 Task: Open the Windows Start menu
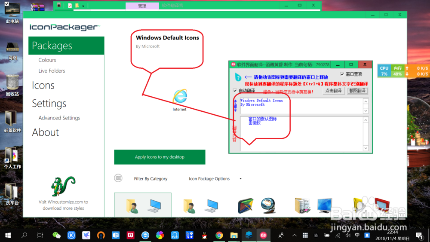(8, 235)
